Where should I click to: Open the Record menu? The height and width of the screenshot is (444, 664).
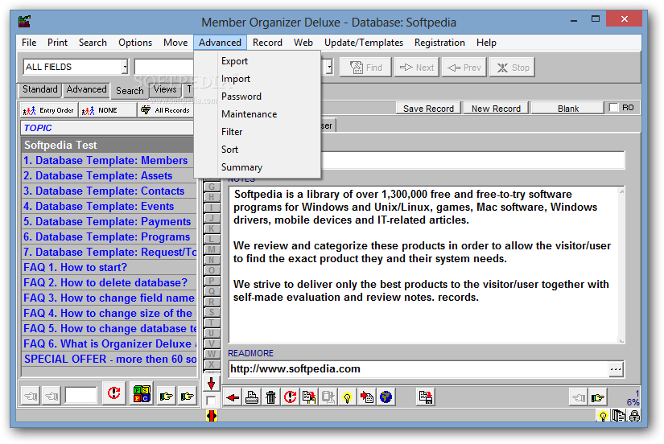(x=267, y=43)
